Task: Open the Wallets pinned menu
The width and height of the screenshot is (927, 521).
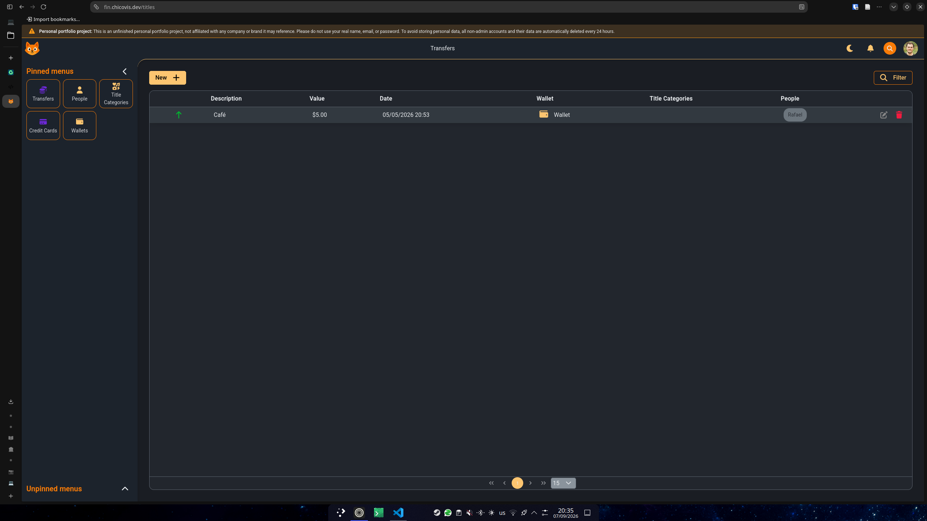Action: pos(80,126)
